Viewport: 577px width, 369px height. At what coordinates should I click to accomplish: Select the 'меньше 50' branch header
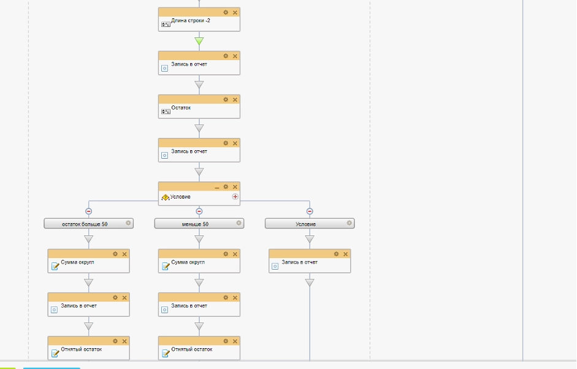point(195,224)
